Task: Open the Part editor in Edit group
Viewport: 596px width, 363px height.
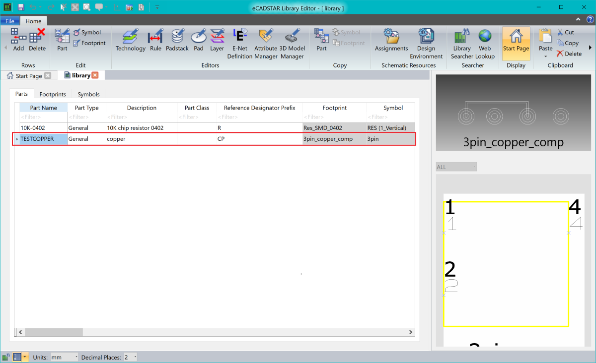Action: (x=62, y=40)
